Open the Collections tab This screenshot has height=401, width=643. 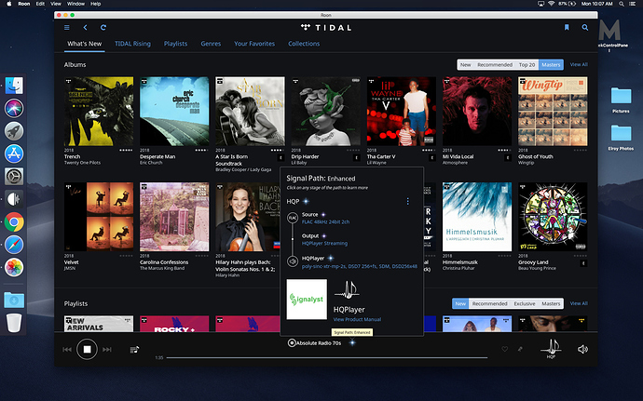[x=304, y=44]
